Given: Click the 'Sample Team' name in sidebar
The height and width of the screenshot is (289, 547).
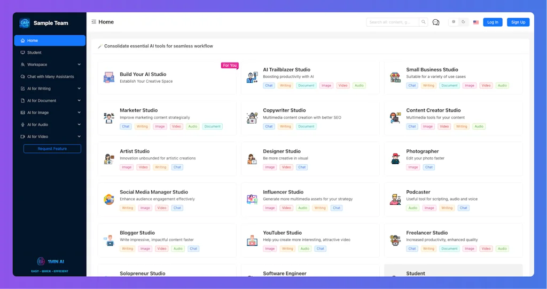Looking at the screenshot, I should click(51, 23).
